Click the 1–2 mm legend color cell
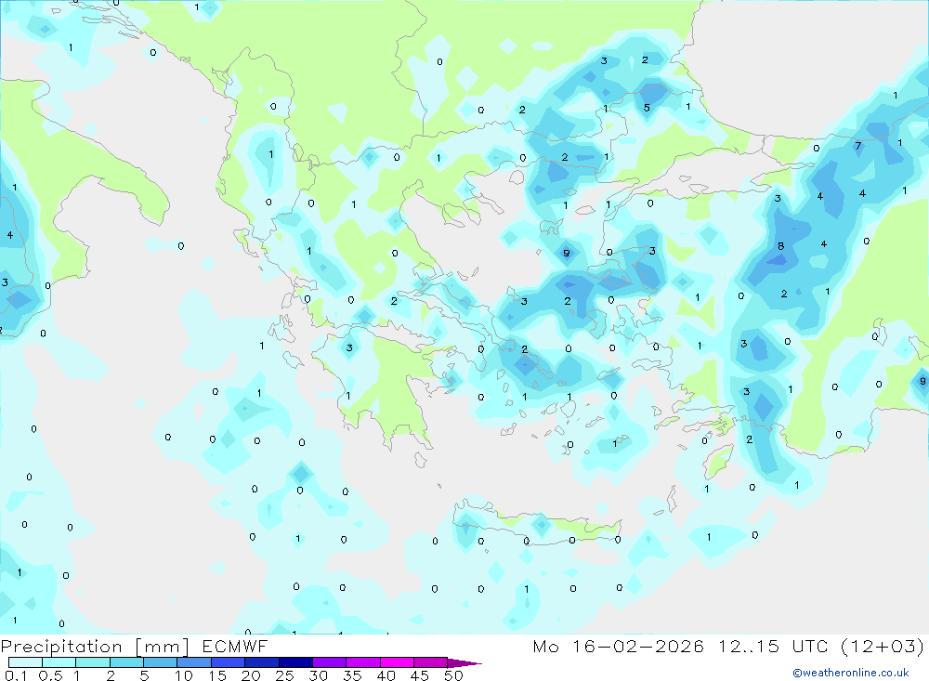929x681 pixels. coord(93,662)
